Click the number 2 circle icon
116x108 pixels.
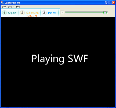tap(22, 13)
